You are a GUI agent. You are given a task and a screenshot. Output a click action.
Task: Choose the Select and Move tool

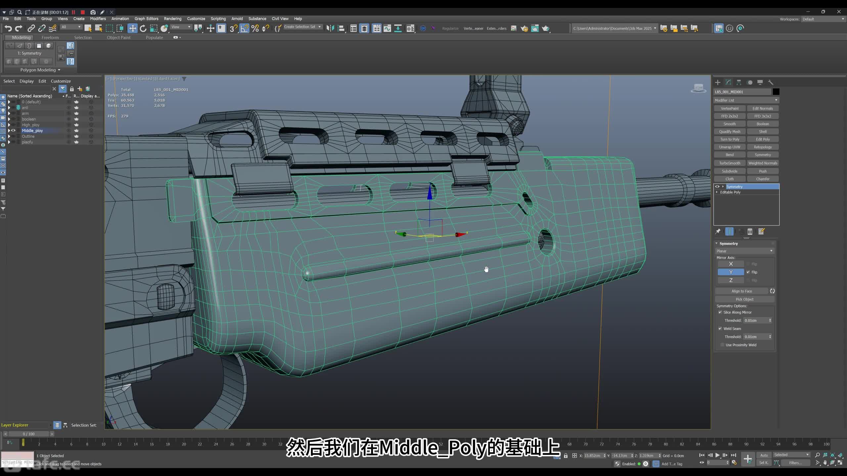click(x=132, y=28)
